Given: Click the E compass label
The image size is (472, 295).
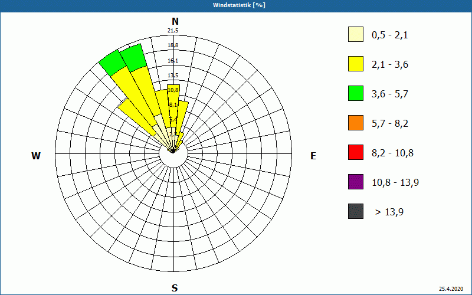Looking at the screenshot, I should click(x=313, y=156).
